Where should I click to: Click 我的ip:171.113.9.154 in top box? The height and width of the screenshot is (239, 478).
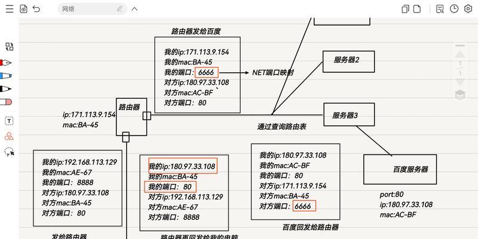coord(197,52)
